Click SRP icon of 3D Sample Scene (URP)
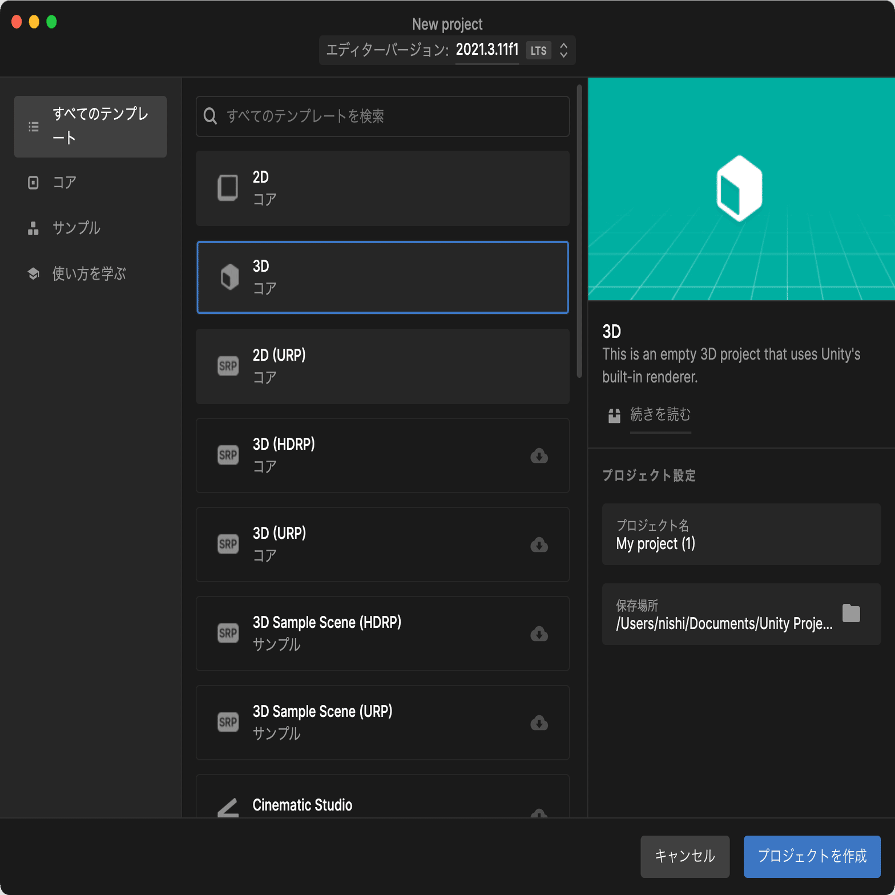This screenshot has height=895, width=895. coord(228,722)
